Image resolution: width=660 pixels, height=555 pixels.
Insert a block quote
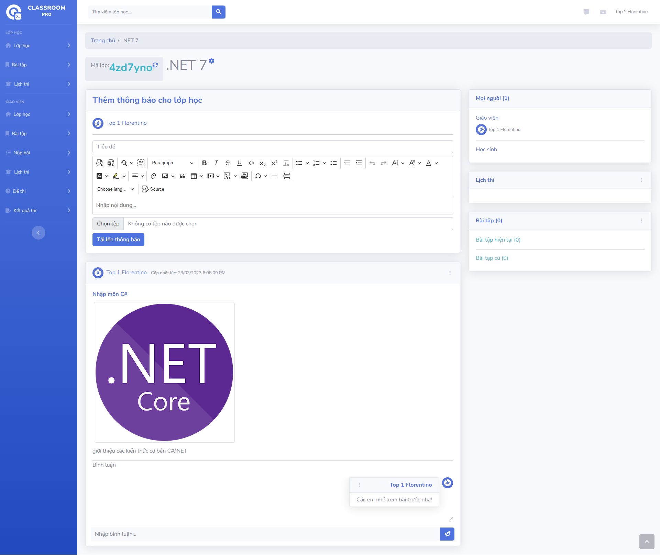pos(182,176)
